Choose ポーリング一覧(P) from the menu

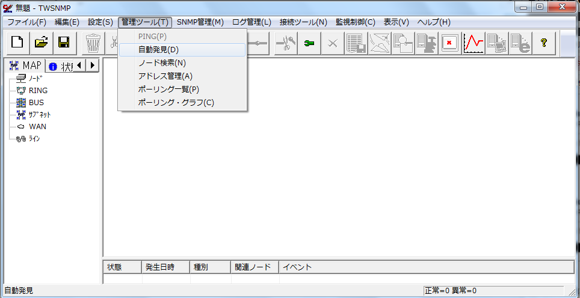pos(182,90)
